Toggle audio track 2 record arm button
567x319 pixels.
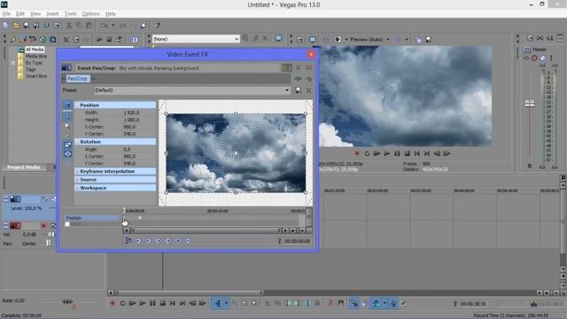tap(43, 226)
